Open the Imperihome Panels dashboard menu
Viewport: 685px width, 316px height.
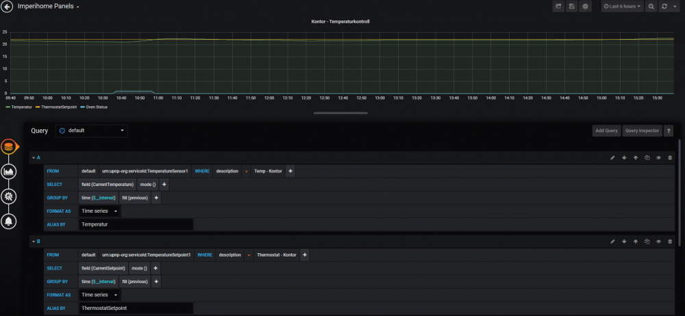(x=49, y=6)
